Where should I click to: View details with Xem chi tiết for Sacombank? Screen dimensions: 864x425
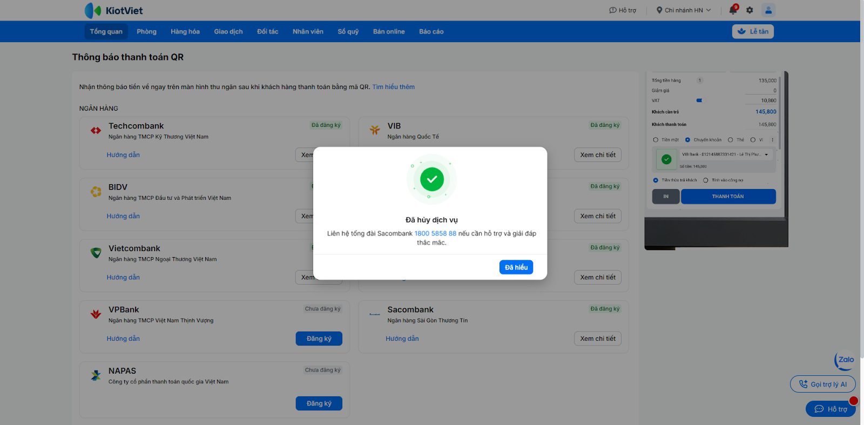pos(598,339)
